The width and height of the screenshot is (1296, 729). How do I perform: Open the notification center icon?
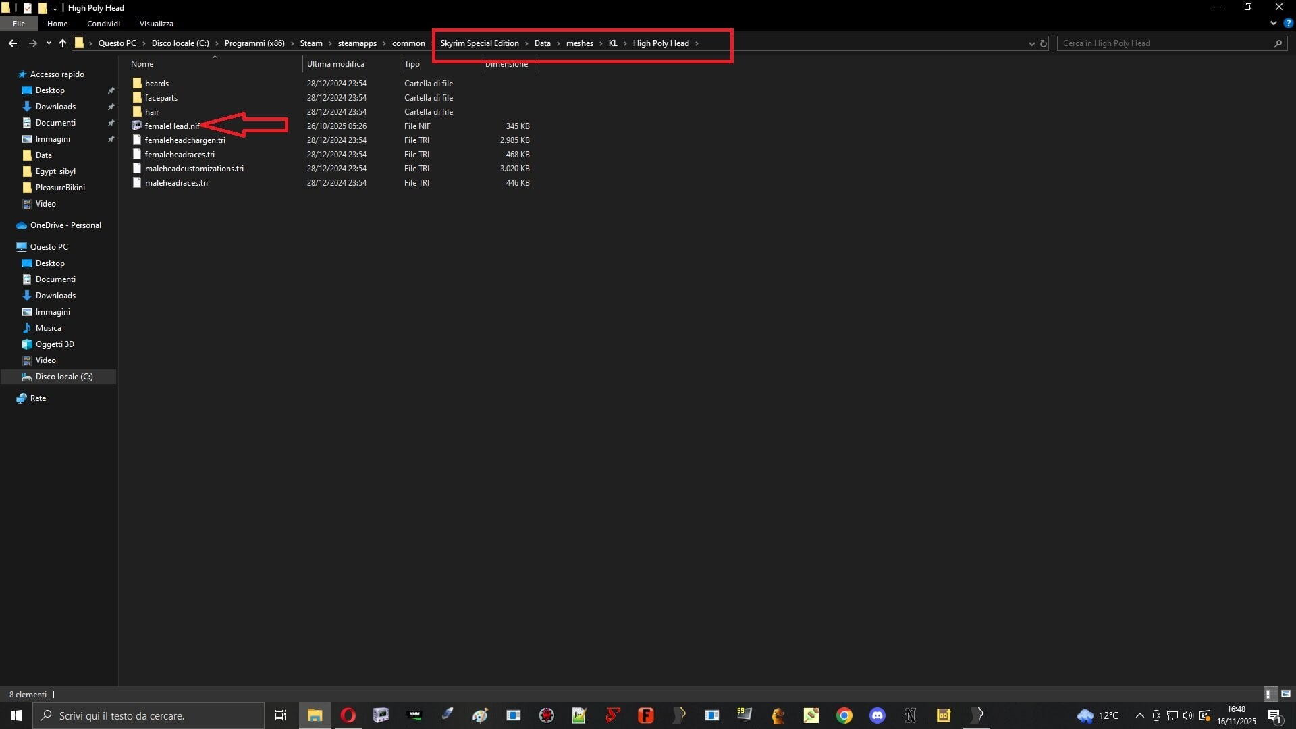(x=1275, y=715)
